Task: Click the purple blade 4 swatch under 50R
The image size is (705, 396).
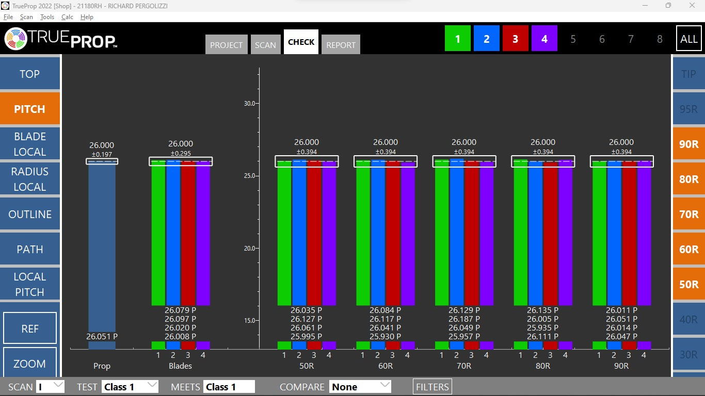Action: click(329, 345)
